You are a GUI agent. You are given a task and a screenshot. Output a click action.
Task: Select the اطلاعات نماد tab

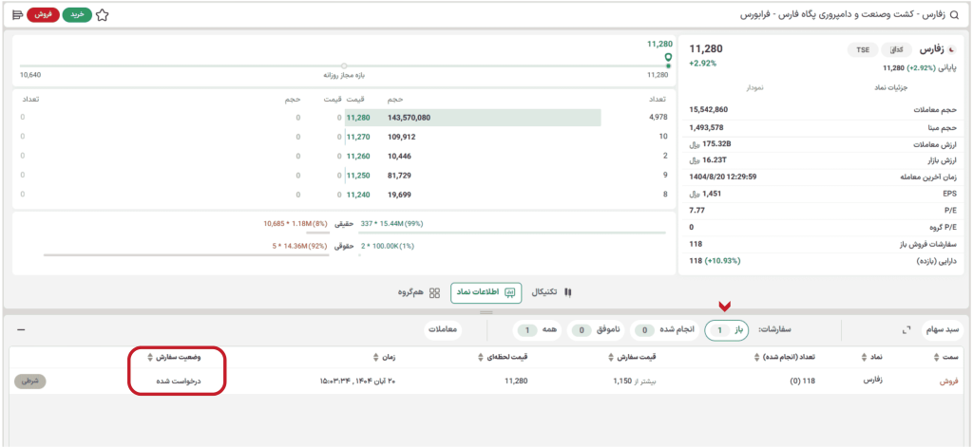click(x=486, y=293)
